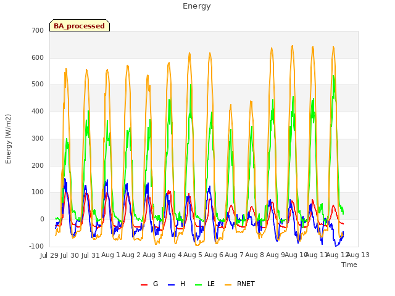Click the 100 y-axis tick label
The image size is (395, 296).
point(38,192)
